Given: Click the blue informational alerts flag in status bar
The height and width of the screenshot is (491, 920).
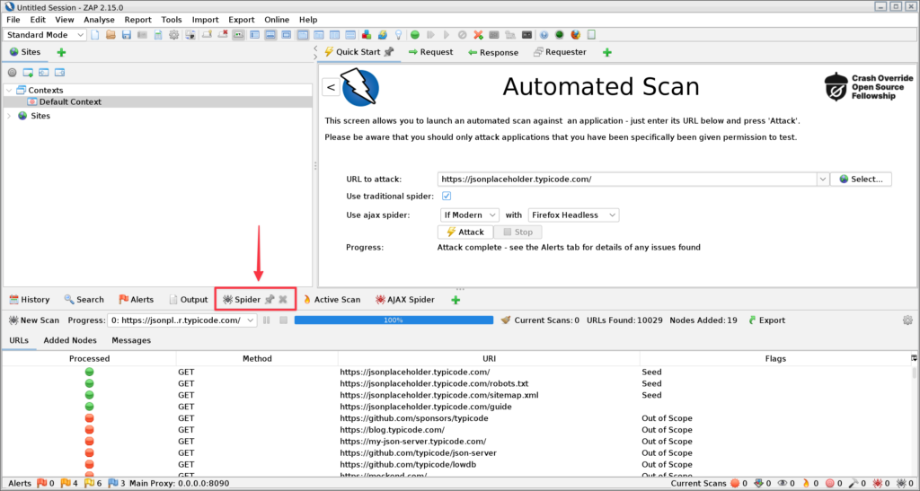Looking at the screenshot, I should 113,484.
